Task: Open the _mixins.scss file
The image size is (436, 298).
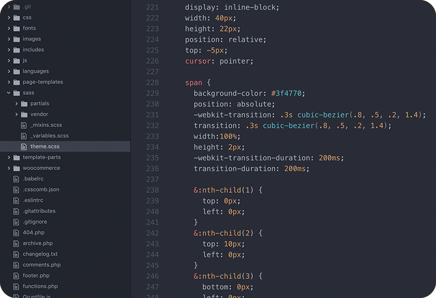Action: (46, 125)
